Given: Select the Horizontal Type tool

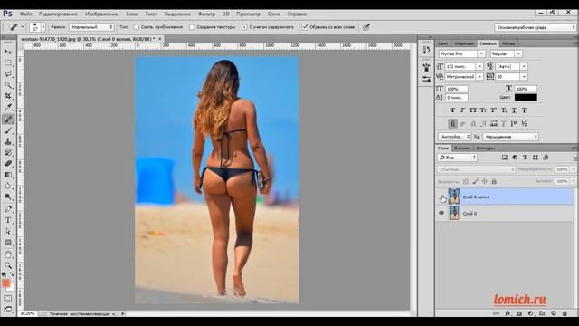Looking at the screenshot, I should click(8, 220).
